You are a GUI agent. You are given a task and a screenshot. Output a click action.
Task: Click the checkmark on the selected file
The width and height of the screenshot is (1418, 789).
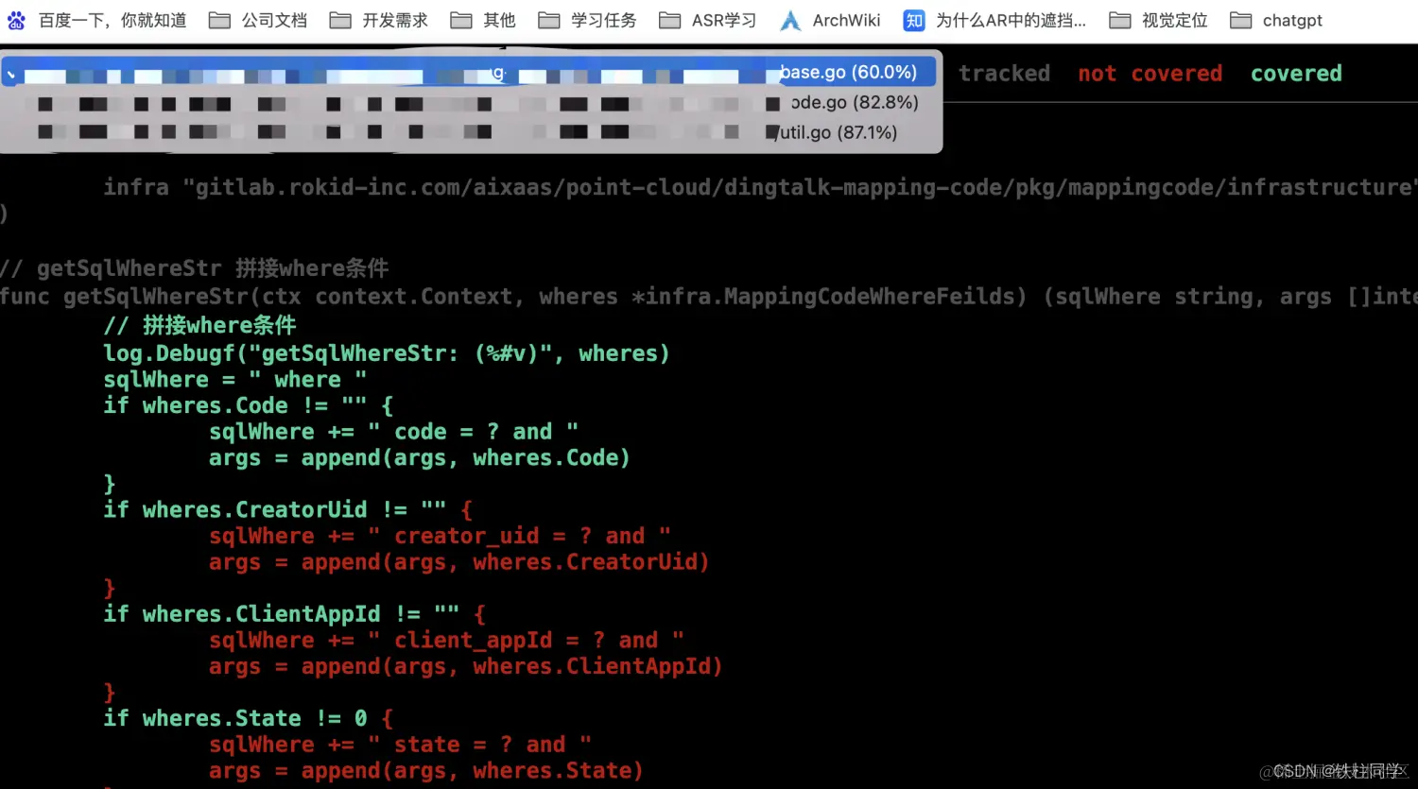pyautogui.click(x=11, y=74)
